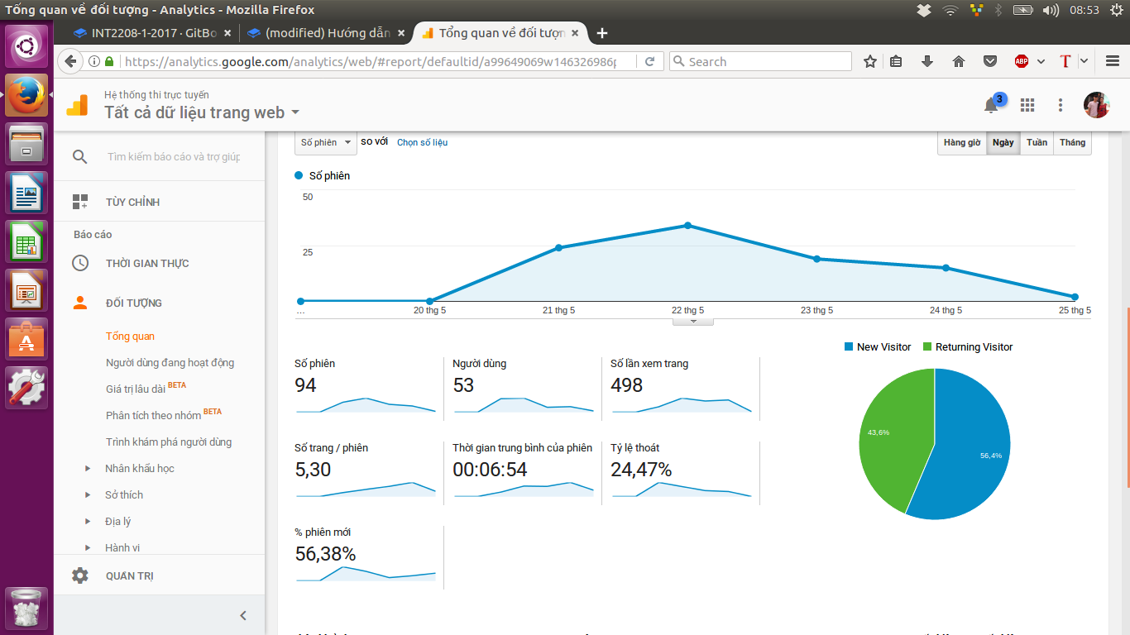Image resolution: width=1130 pixels, height=635 pixels.
Task: Bookmark this page with star icon
Action: click(x=870, y=61)
